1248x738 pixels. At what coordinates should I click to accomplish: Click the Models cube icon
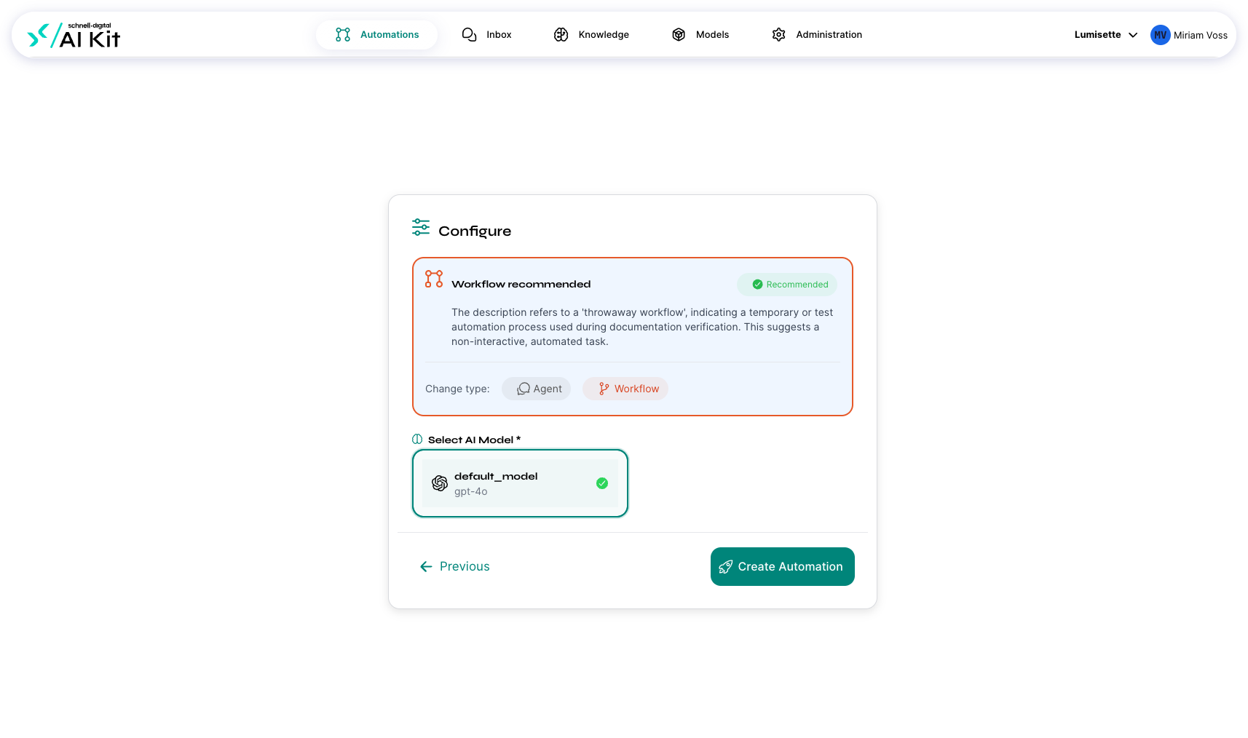tap(679, 35)
